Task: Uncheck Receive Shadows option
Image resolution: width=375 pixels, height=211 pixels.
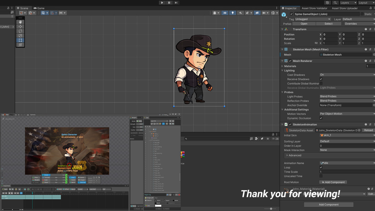Action: tap(321, 79)
